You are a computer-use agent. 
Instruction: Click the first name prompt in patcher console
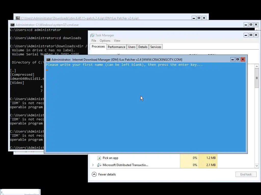(x=124, y=65)
